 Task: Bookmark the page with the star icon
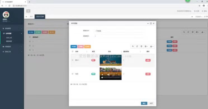point(199,6)
